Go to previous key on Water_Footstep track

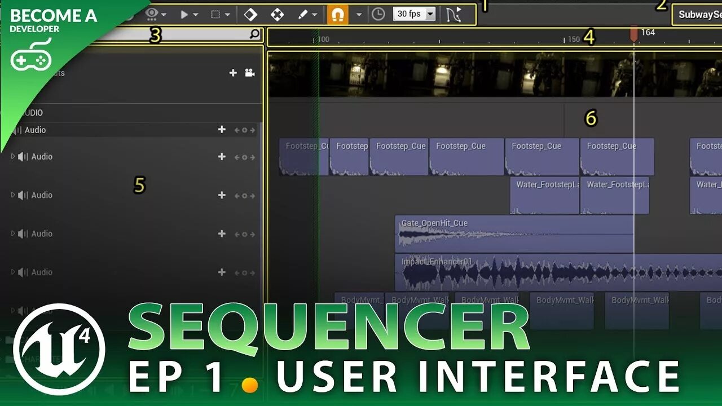tap(237, 196)
